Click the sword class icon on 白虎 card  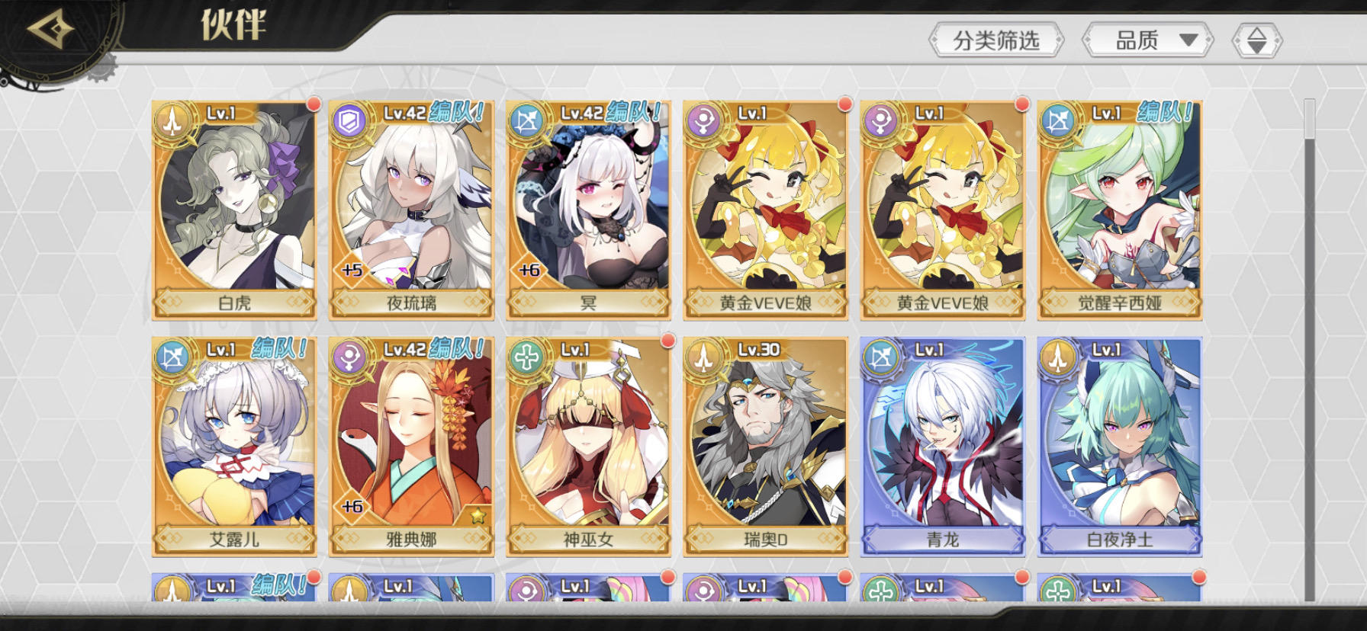(x=173, y=120)
